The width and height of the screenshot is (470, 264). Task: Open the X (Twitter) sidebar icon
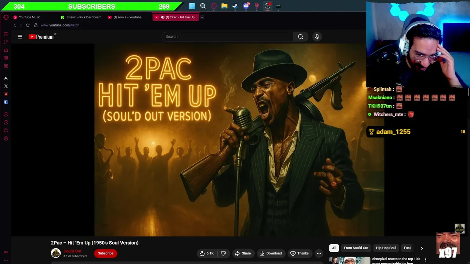tap(6, 86)
